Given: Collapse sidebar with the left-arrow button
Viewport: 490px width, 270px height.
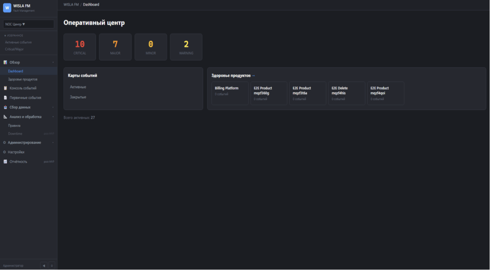Looking at the screenshot, I should pyautogui.click(x=44, y=265).
